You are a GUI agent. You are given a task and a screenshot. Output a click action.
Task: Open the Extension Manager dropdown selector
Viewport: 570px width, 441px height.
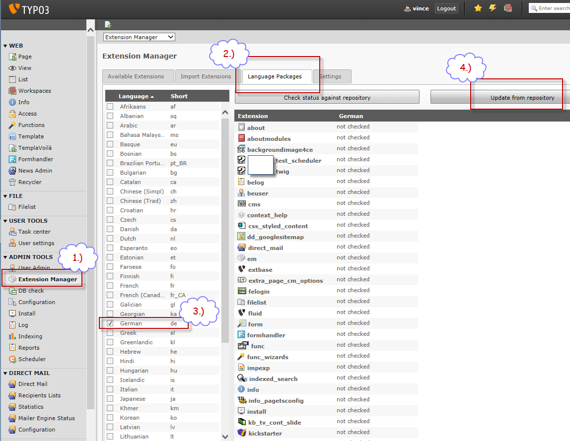[x=139, y=37]
